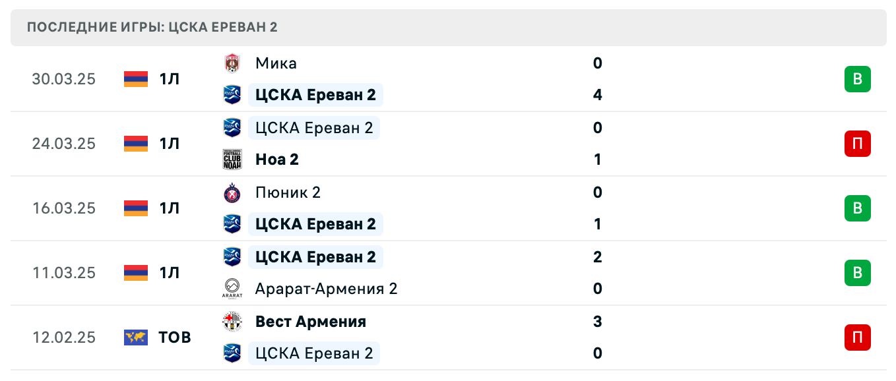
Task: Click the green В result badge for 30.03.25
Action: pos(857,78)
